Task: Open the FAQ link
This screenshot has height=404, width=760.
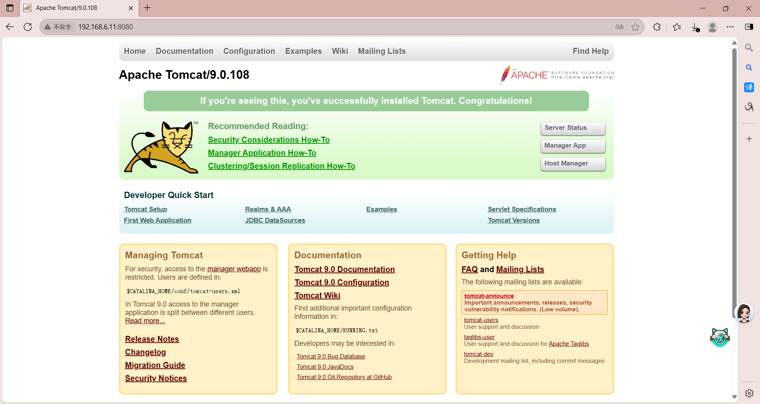Action: coord(469,269)
